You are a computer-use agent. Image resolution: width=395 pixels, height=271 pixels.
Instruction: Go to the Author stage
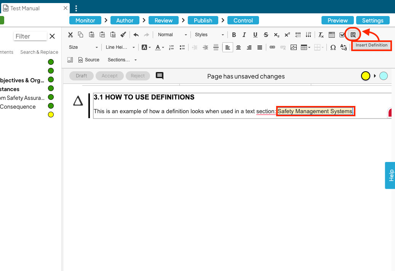tap(125, 21)
